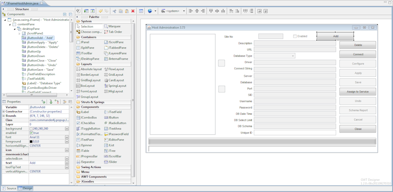Pick JRadioButton from the palette
Image resolution: width=393 pixels, height=192 pixels.
click(x=115, y=123)
